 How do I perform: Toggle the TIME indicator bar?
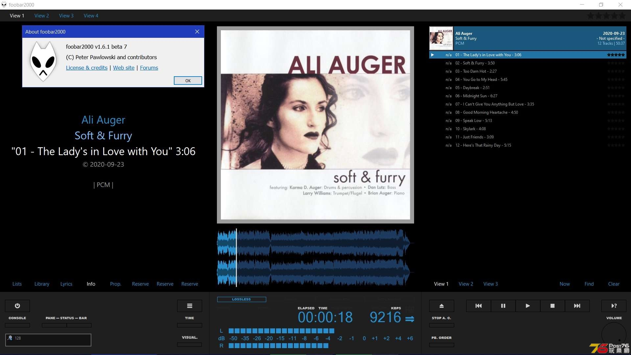click(x=190, y=325)
